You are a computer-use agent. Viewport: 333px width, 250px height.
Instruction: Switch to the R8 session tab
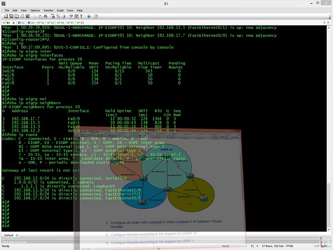(x=80, y=23)
